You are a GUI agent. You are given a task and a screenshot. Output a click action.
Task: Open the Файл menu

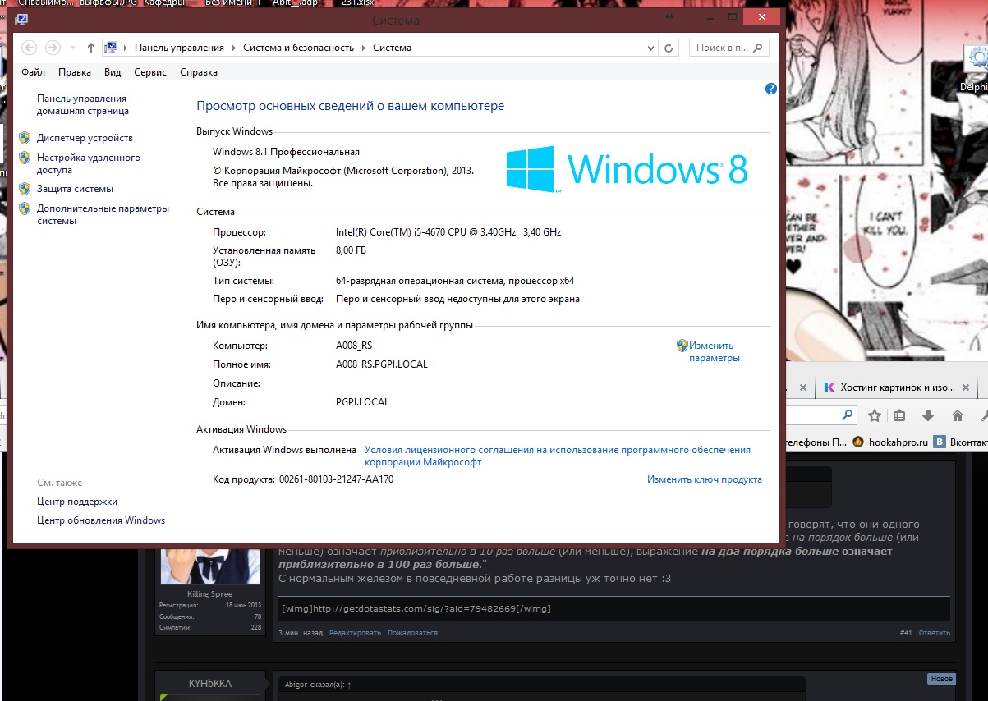[x=33, y=72]
